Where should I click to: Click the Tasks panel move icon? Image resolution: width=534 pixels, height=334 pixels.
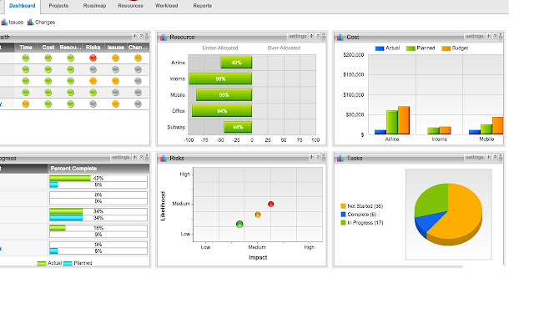[488, 157]
